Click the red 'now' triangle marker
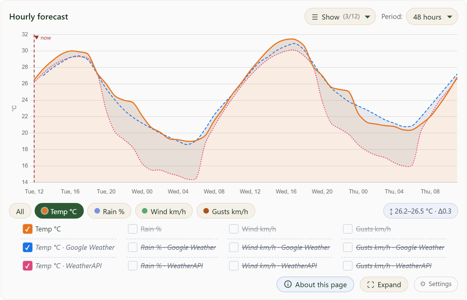This screenshot has height=300, width=467. pyautogui.click(x=37, y=37)
